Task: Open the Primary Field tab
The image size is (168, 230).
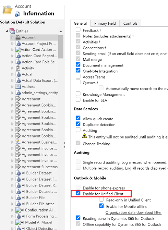Action: [105, 23]
